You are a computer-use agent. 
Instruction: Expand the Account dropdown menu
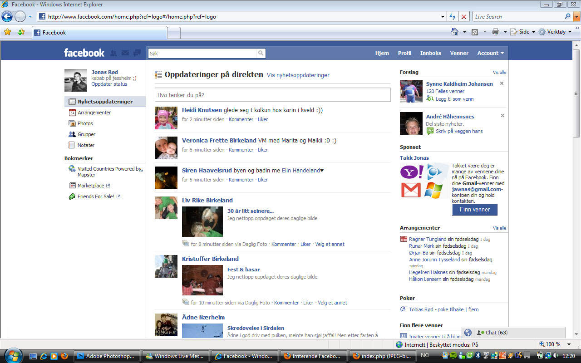point(491,53)
